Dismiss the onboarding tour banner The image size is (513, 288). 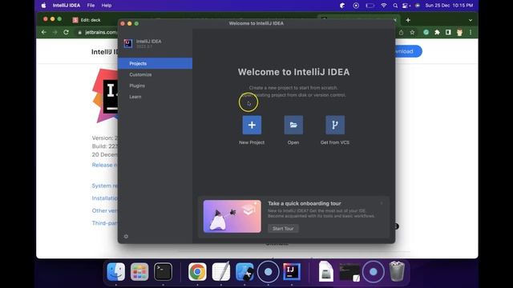pyautogui.click(x=382, y=203)
